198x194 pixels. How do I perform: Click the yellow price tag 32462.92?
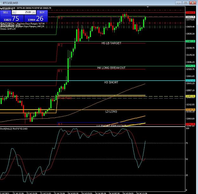[190, 96]
